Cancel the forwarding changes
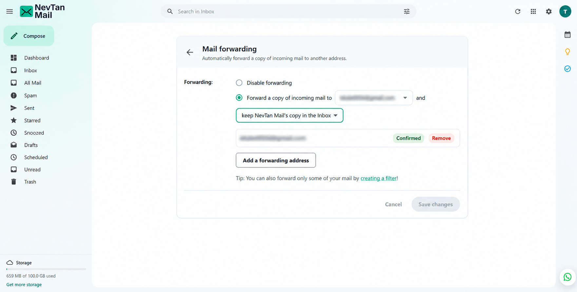577x292 pixels. point(393,204)
